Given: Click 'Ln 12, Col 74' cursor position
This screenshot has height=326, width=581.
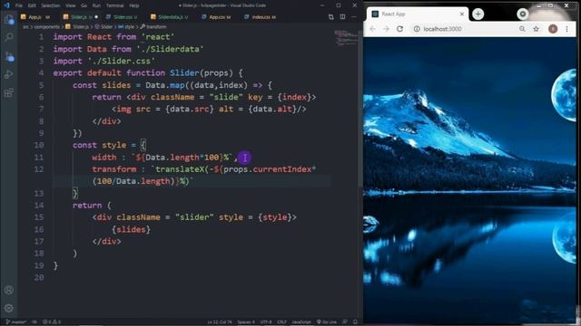Looking at the screenshot, I should click(220, 322).
